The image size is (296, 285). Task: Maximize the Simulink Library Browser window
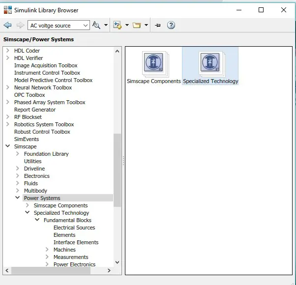[x=261, y=10]
